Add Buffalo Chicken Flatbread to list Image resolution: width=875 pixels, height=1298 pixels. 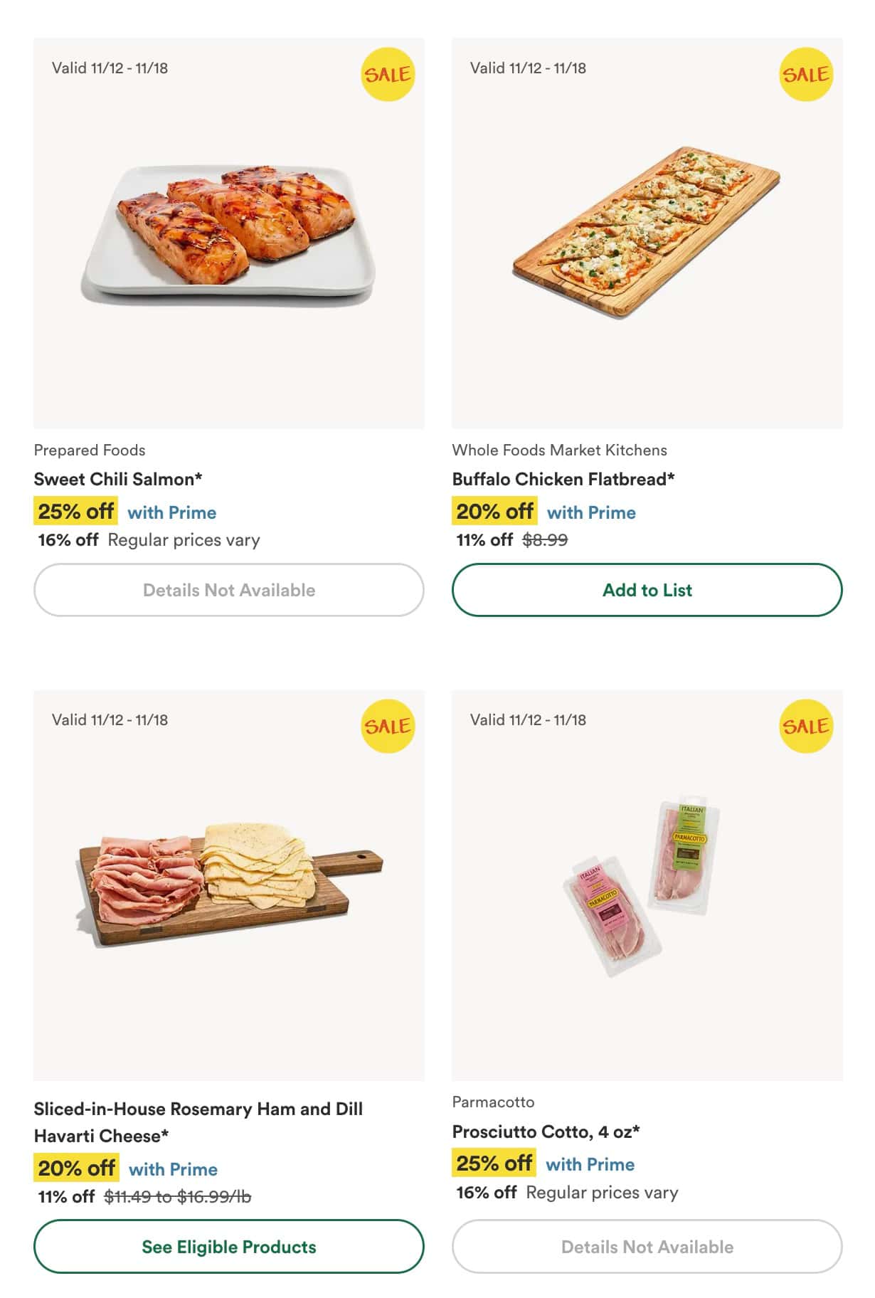click(647, 590)
